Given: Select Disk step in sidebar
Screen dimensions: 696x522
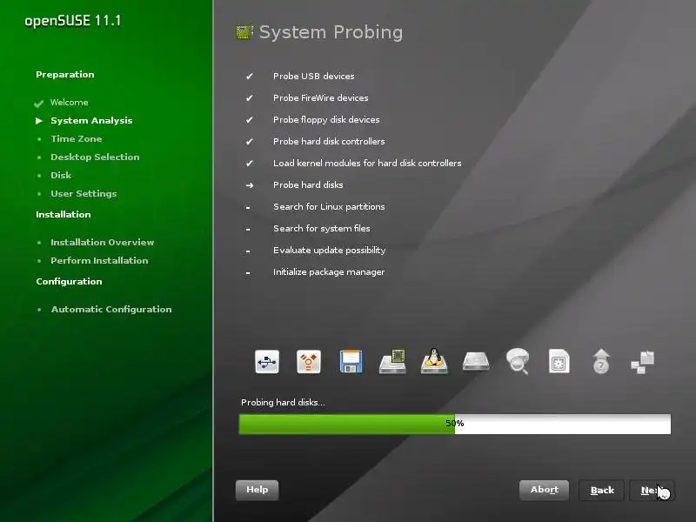Looking at the screenshot, I should pyautogui.click(x=61, y=176).
